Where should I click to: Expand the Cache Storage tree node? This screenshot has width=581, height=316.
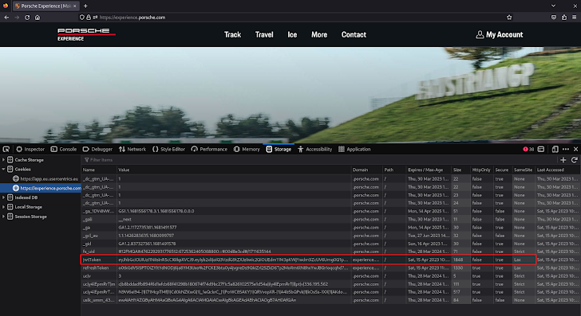click(x=4, y=160)
